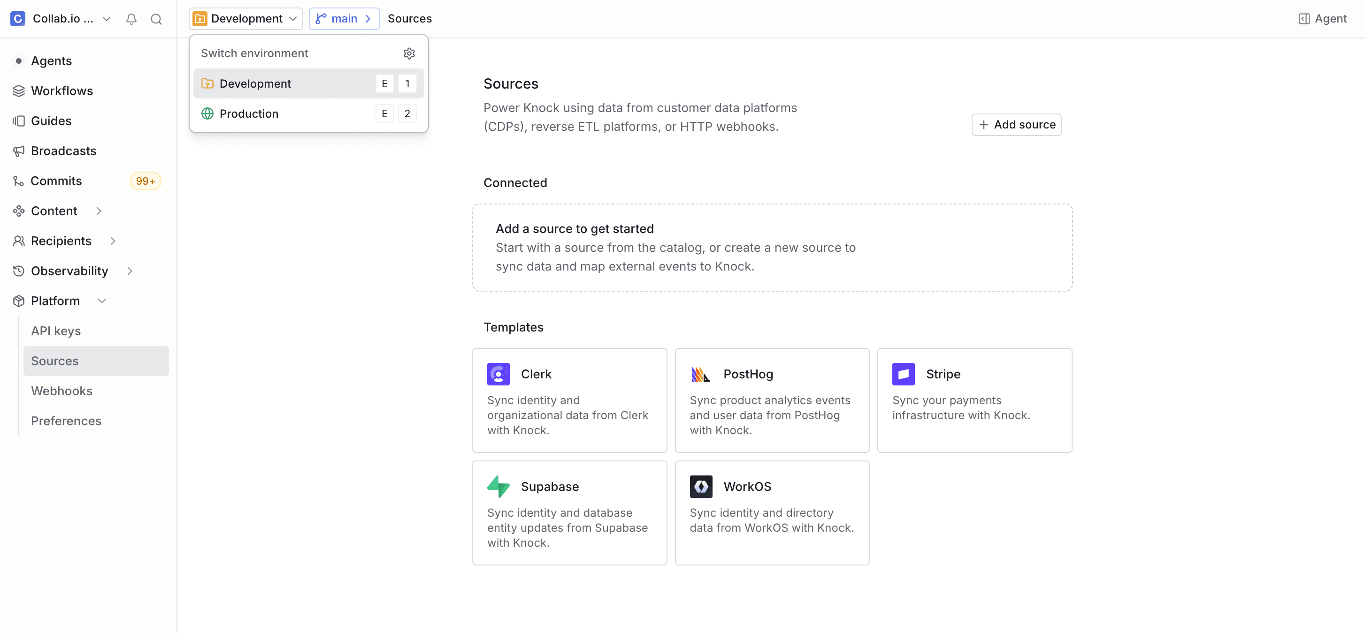Select Development in environment menu
Viewport: 1365px width, 633px height.
pyautogui.click(x=255, y=83)
